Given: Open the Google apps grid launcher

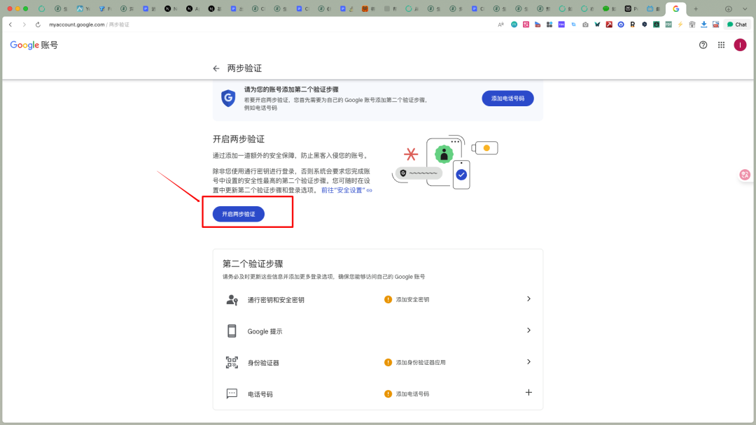Looking at the screenshot, I should click(x=721, y=45).
